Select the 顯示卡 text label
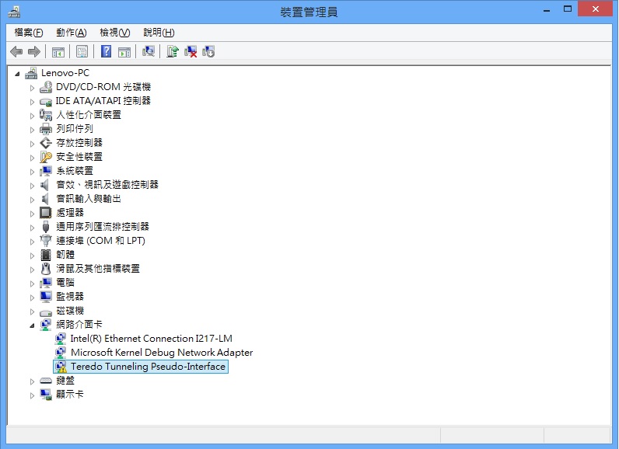Screen dimensions: 619x449 [x=70, y=394]
